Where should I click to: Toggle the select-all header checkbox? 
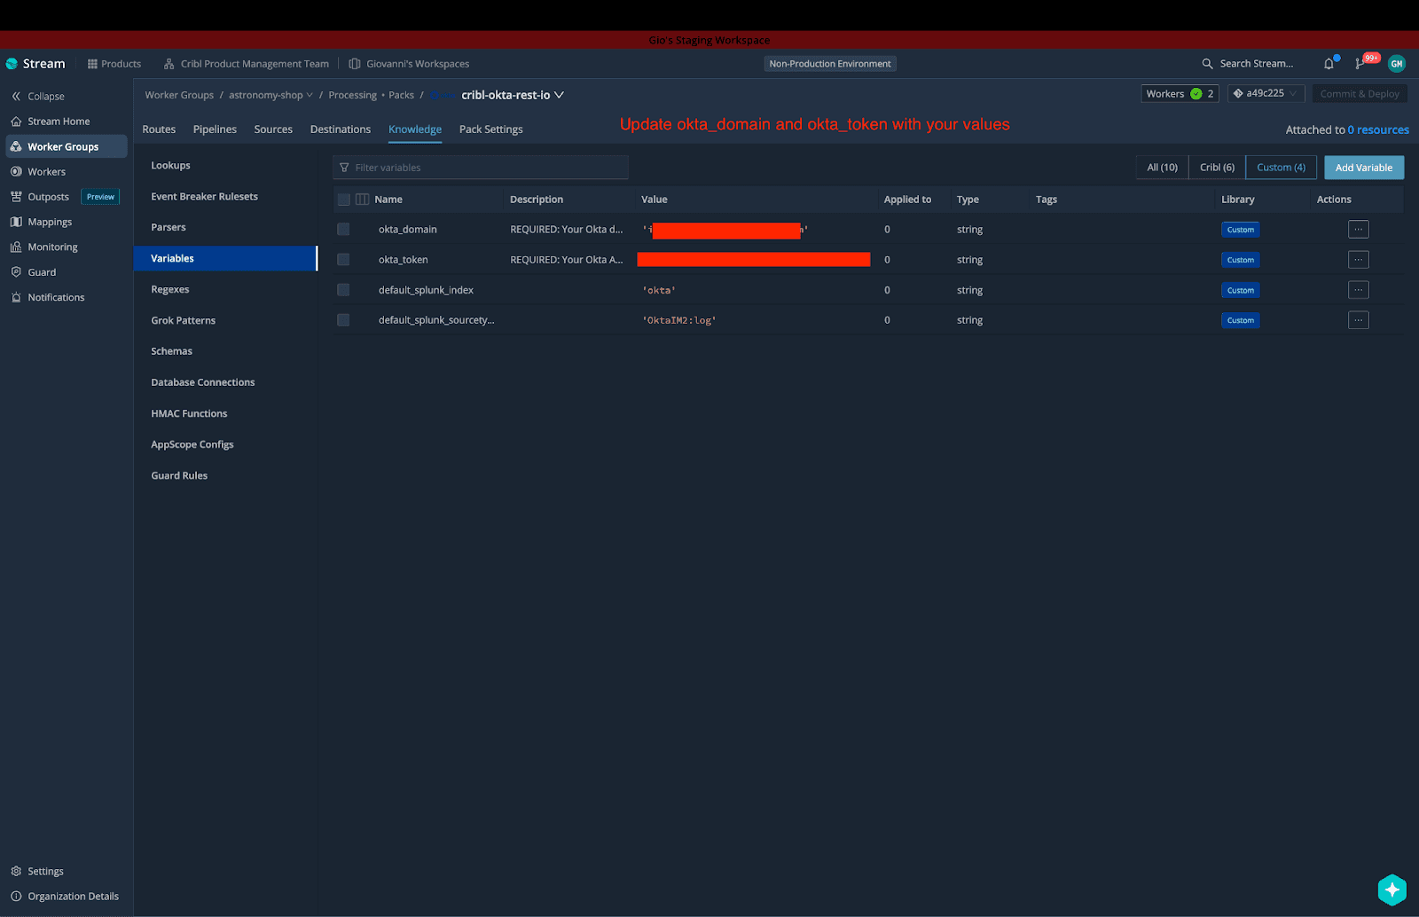pyautogui.click(x=344, y=200)
